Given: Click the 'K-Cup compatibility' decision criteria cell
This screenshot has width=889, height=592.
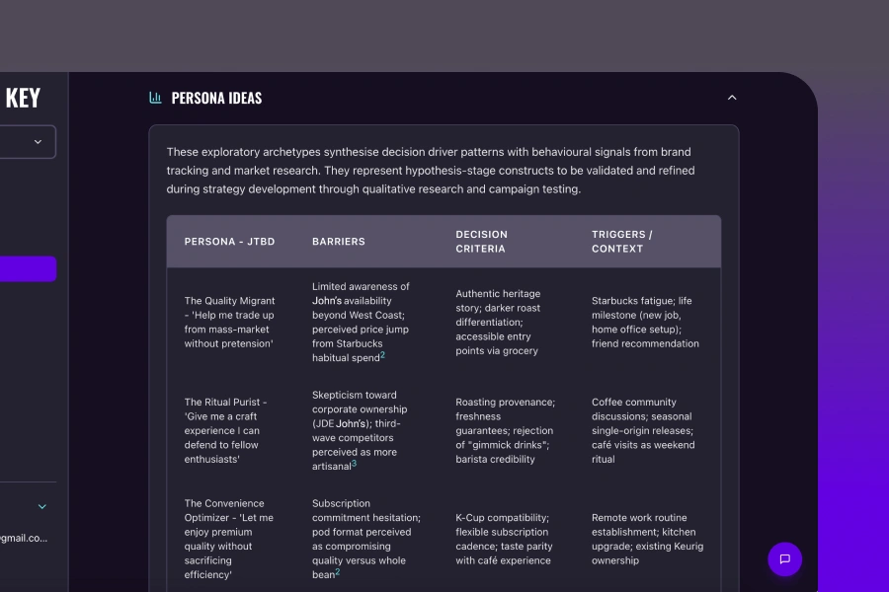Looking at the screenshot, I should 503,539.
